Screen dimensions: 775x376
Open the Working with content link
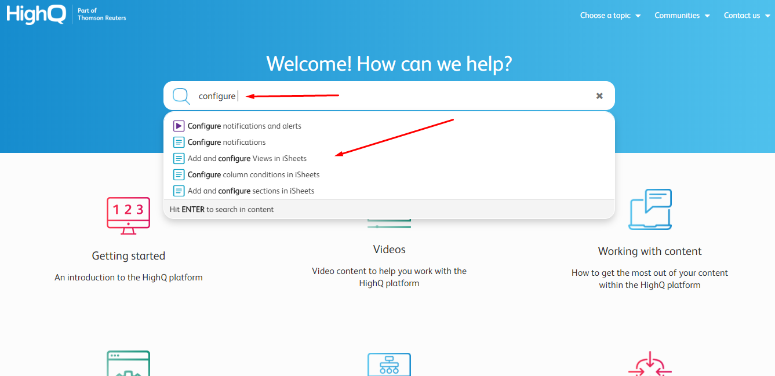[x=650, y=251]
